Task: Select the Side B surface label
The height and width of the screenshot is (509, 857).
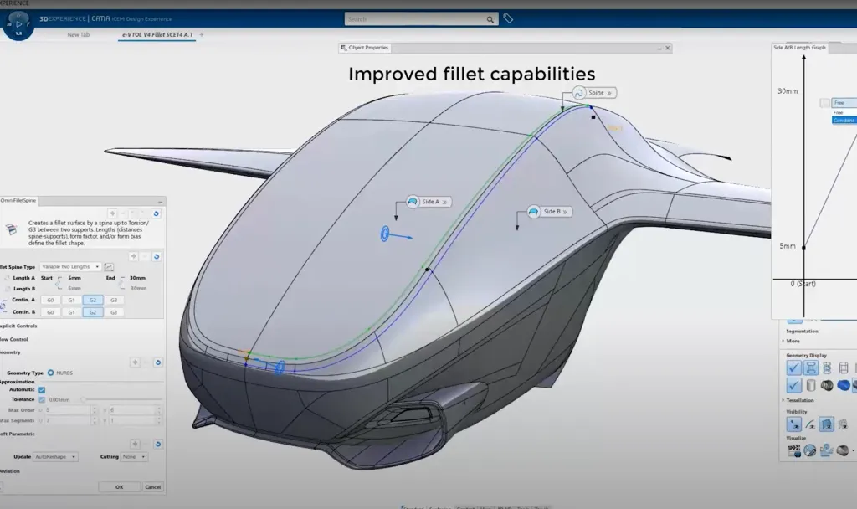Action: (x=549, y=212)
